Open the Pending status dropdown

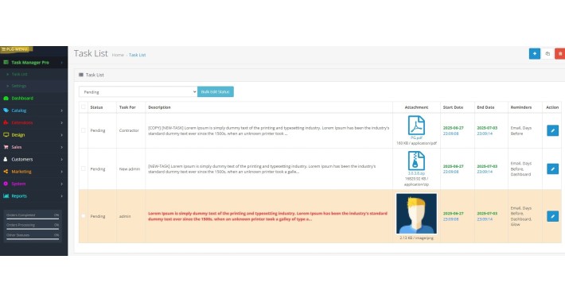138,91
